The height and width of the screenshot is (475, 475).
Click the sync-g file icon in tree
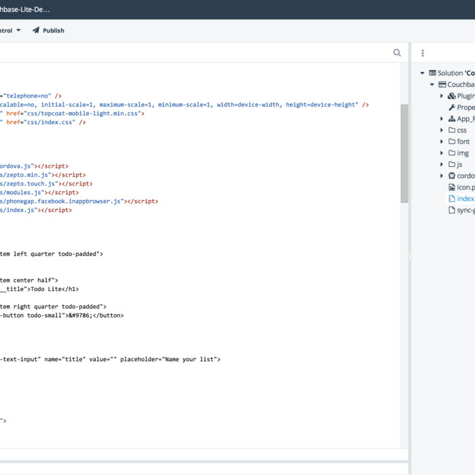(x=452, y=210)
